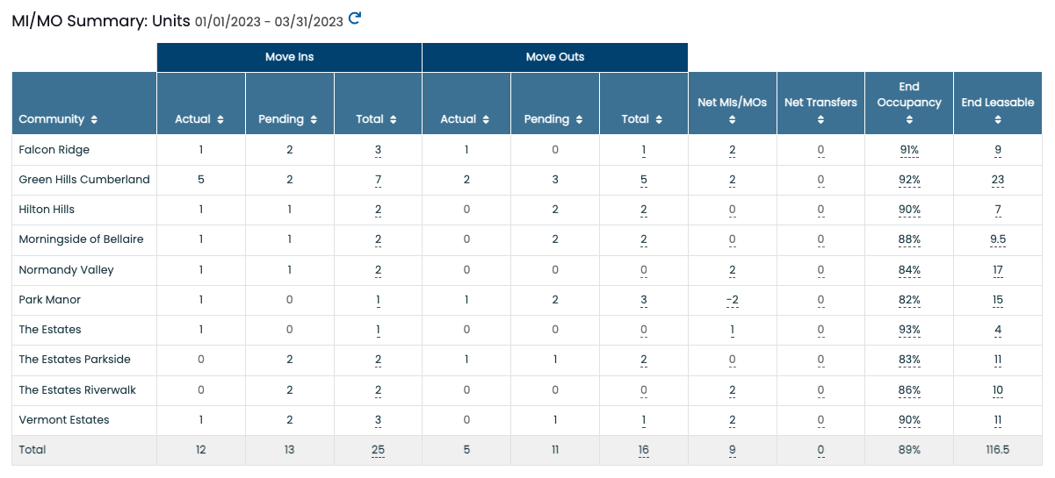Sort by Net Transfers column
1055x478 pixels.
[820, 119]
